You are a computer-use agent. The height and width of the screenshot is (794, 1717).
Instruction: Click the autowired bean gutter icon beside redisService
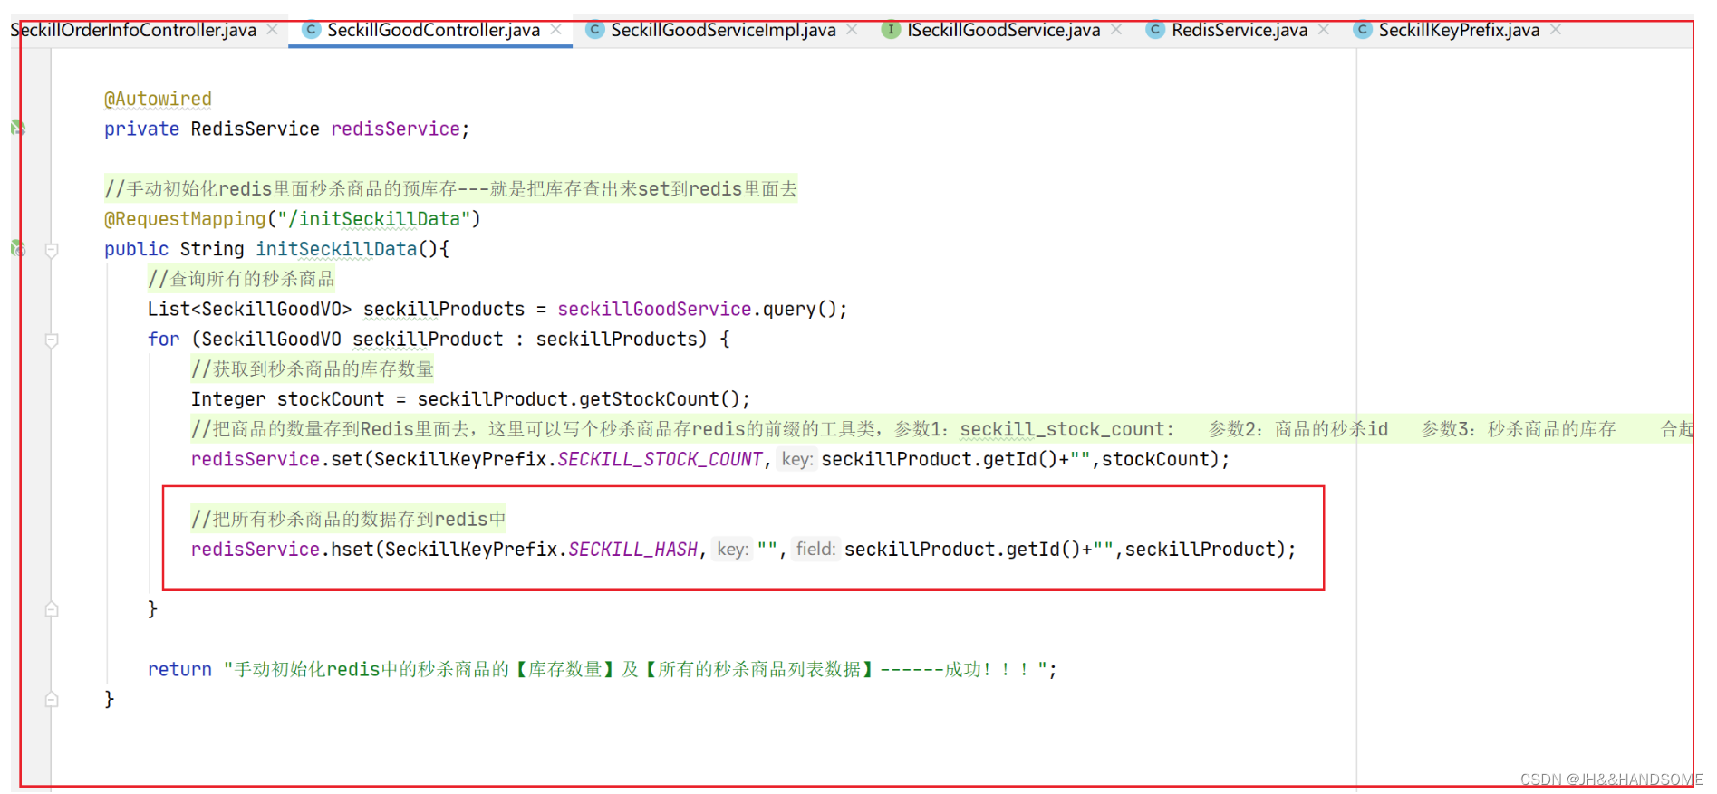click(x=18, y=128)
